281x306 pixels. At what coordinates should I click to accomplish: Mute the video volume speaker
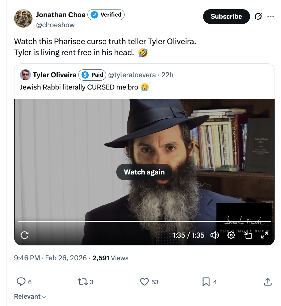pos(214,235)
